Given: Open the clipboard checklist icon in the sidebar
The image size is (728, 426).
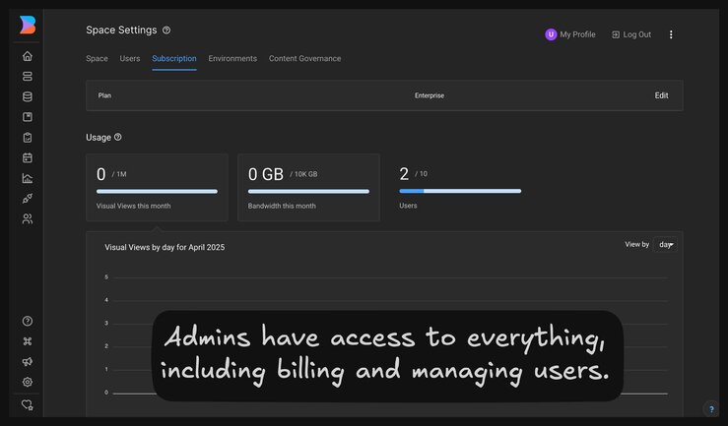Looking at the screenshot, I should tap(28, 138).
